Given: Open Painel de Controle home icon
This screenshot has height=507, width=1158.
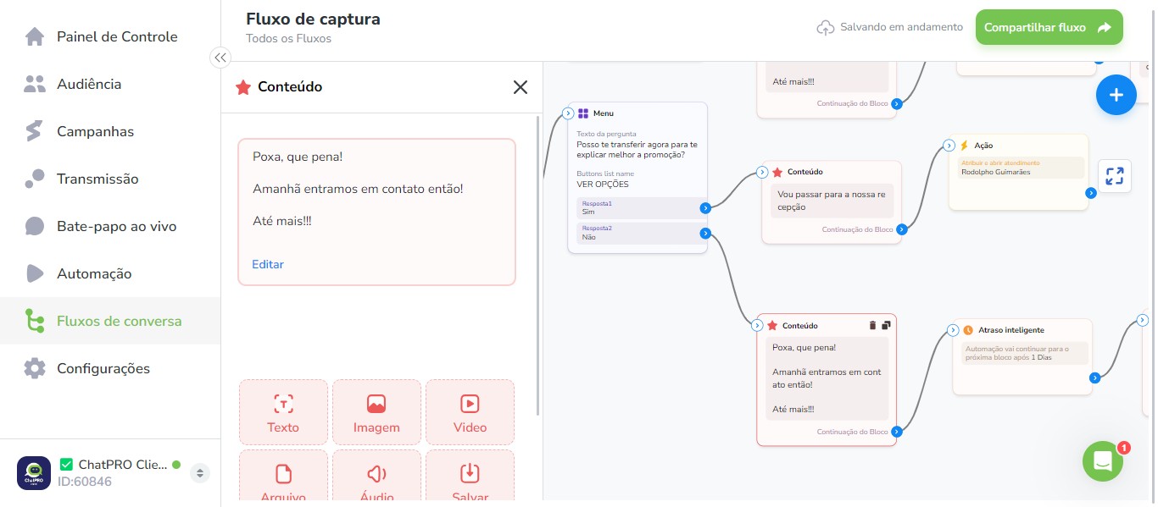Looking at the screenshot, I should point(35,36).
